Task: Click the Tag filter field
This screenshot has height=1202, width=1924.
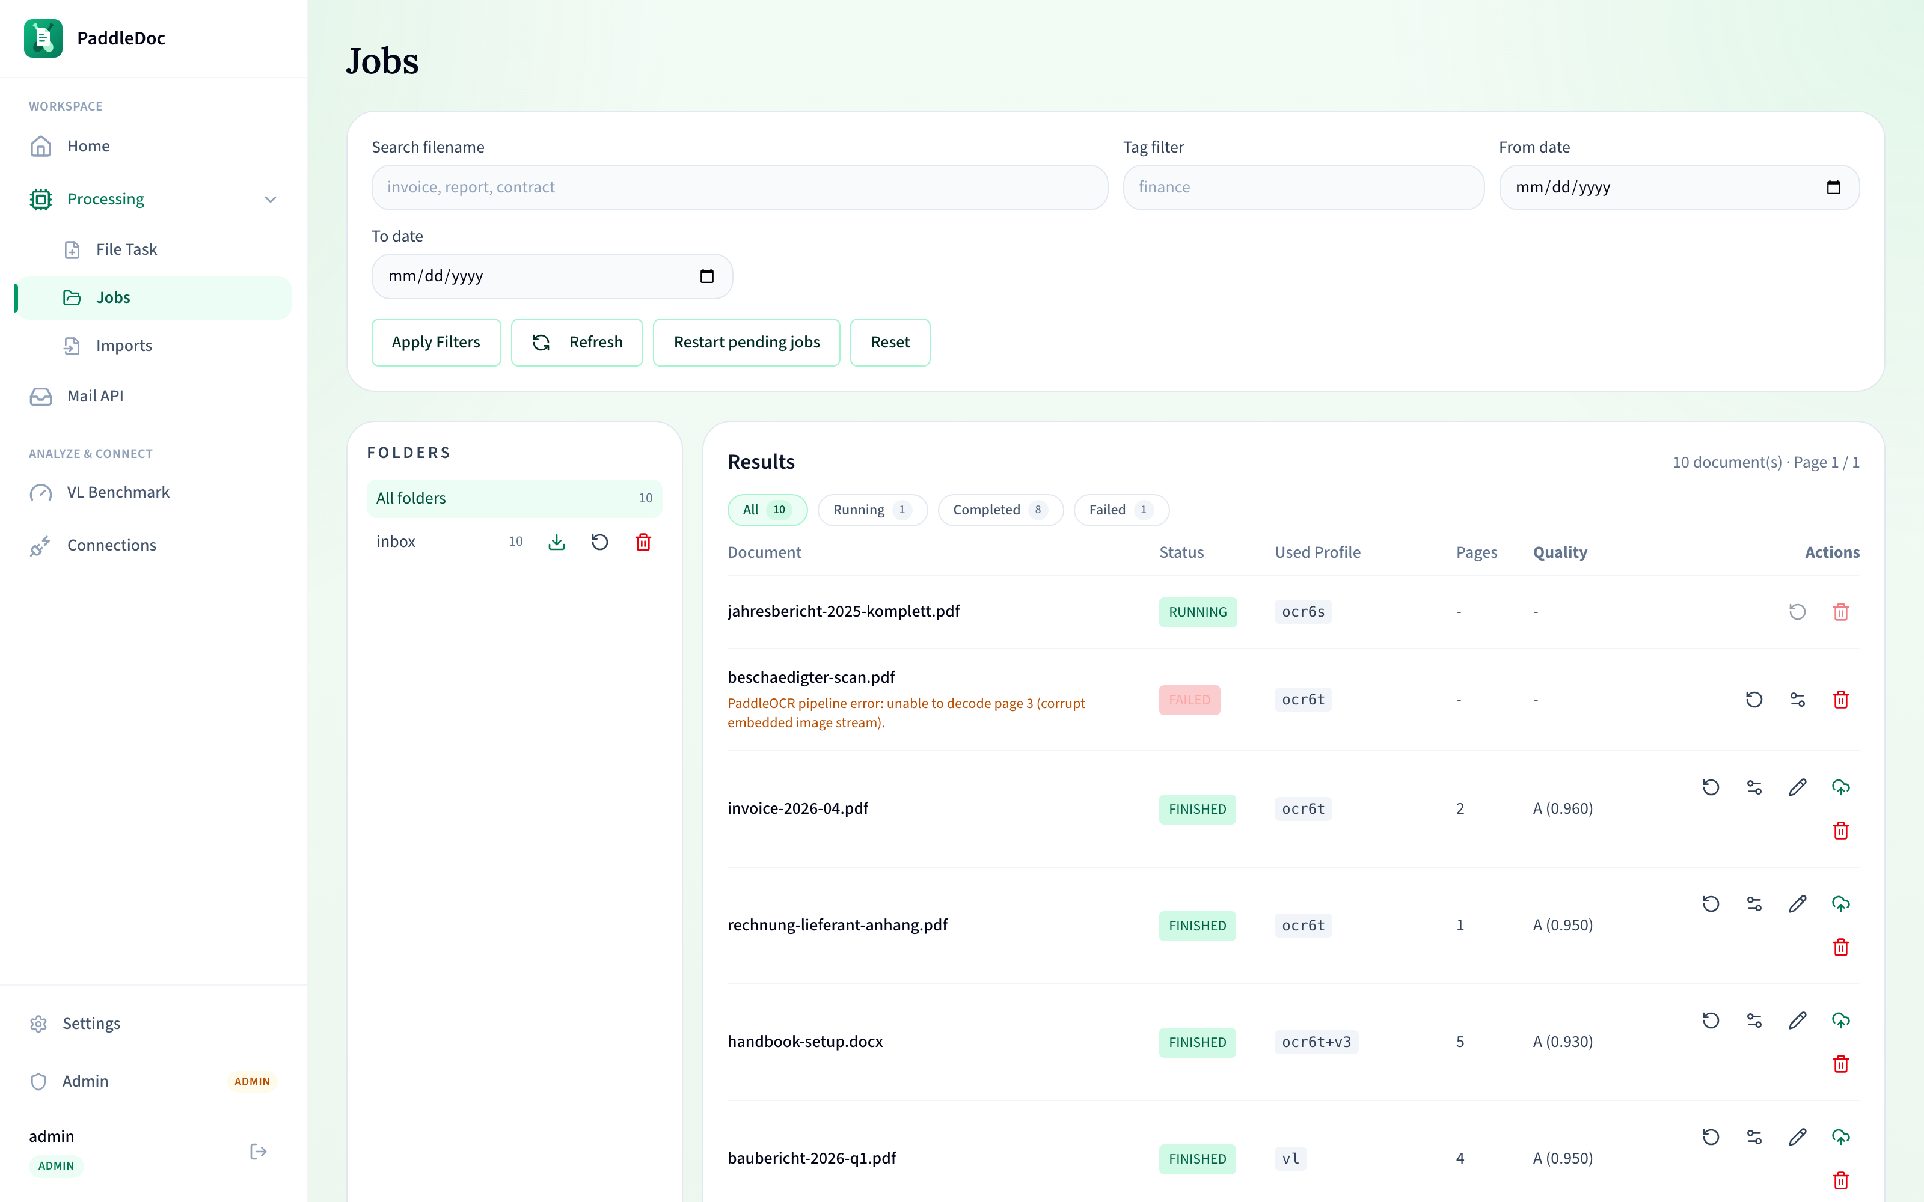Action: point(1303,188)
